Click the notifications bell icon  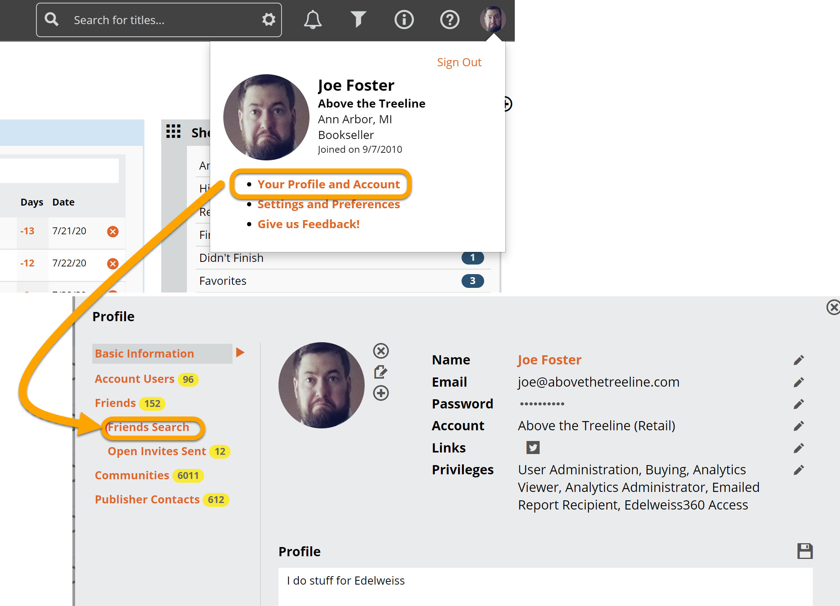click(313, 20)
